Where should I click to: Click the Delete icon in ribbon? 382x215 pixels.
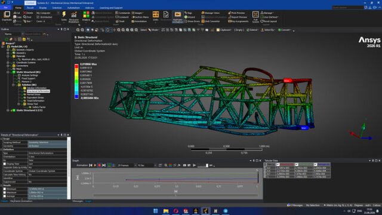pos(28,13)
